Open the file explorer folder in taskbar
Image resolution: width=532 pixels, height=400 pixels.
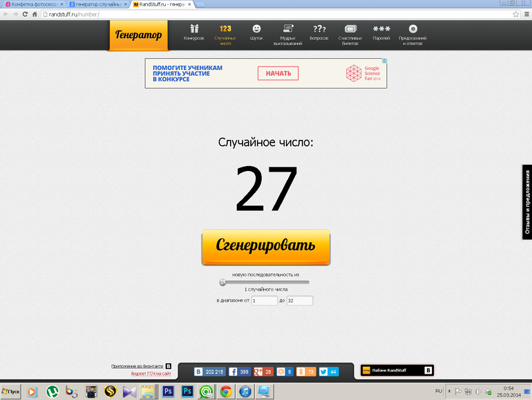pos(149,392)
